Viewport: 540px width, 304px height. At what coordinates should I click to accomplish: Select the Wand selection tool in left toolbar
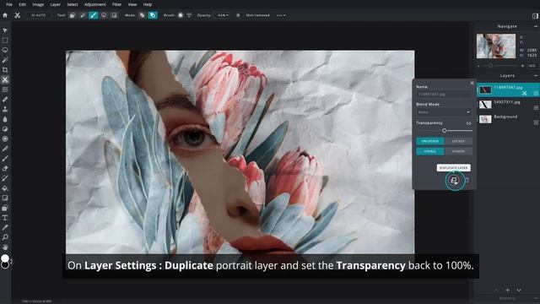(x=5, y=60)
